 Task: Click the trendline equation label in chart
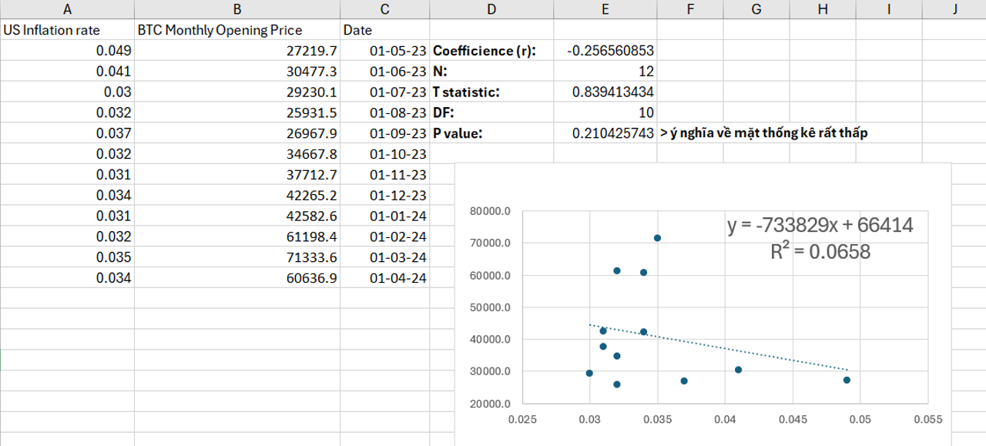(820, 226)
